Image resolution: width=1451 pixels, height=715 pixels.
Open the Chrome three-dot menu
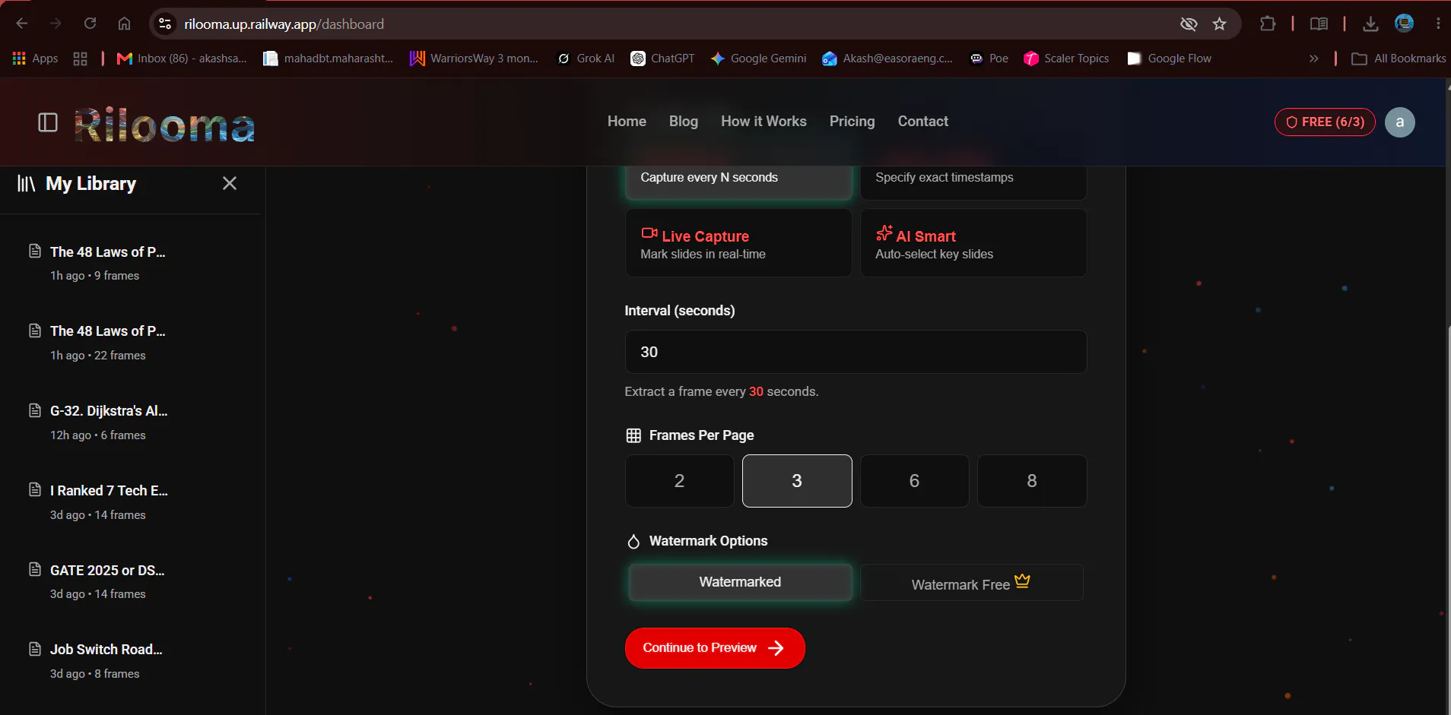[x=1438, y=24]
